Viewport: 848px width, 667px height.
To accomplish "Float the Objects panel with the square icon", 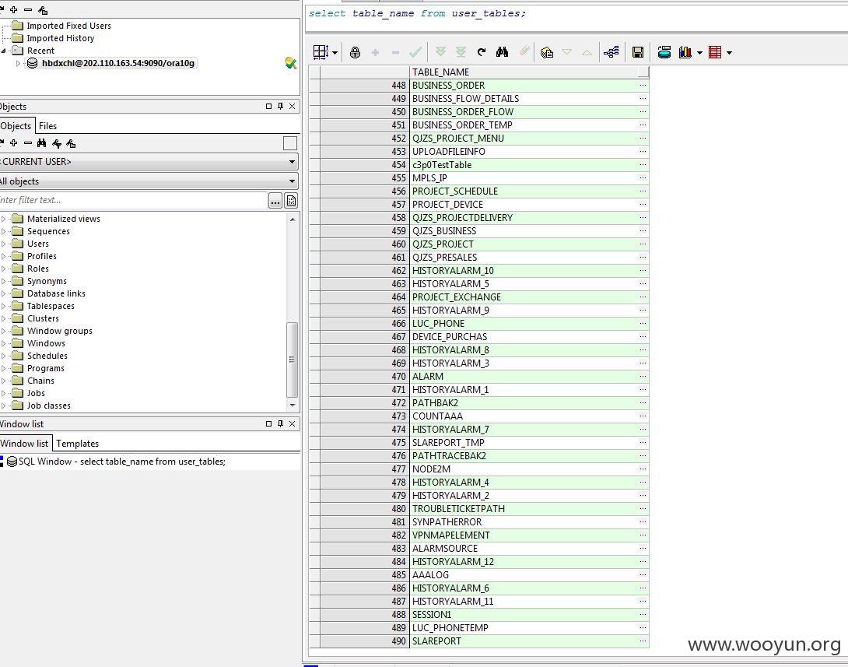I will pyautogui.click(x=268, y=106).
